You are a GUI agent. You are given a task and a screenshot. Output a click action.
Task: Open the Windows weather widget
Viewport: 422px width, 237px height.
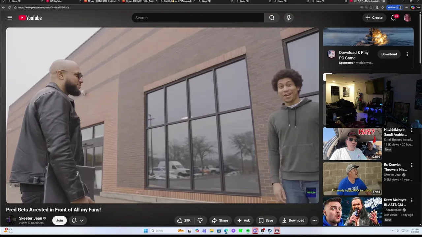[8, 230]
